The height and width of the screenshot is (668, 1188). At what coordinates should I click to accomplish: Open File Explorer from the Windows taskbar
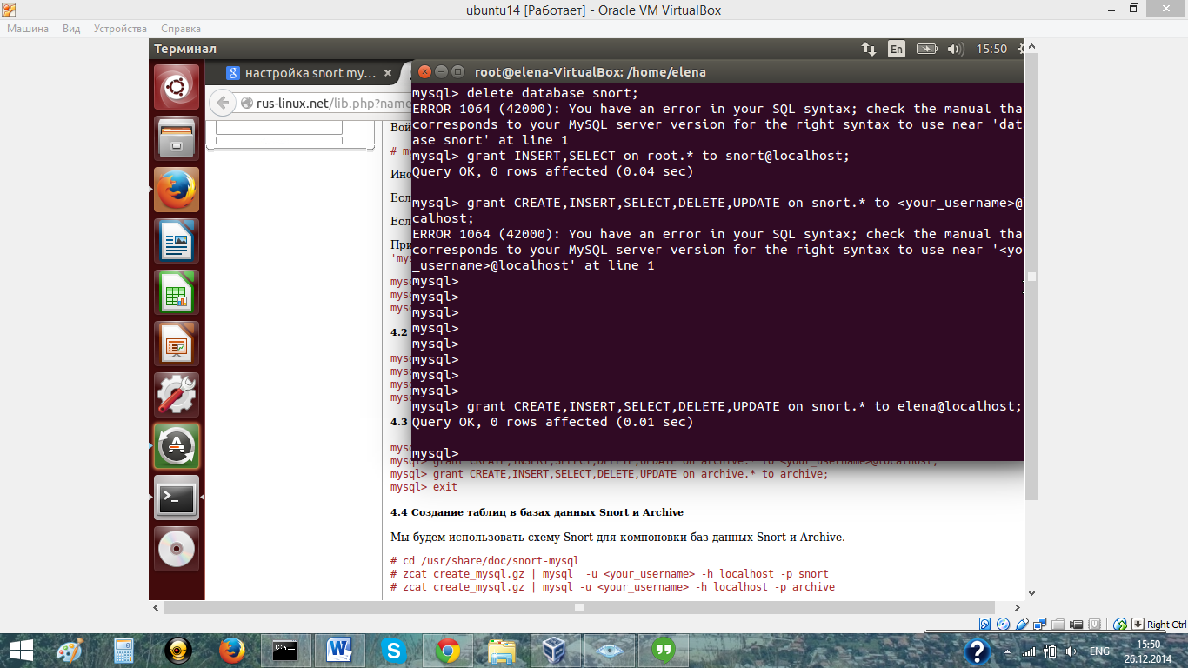(x=502, y=651)
